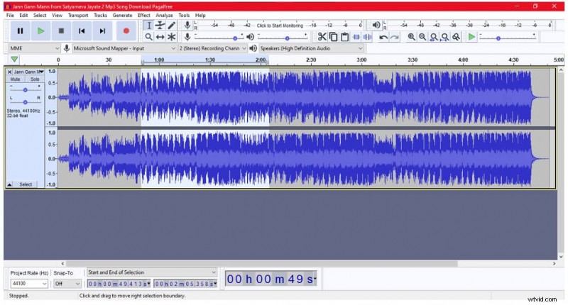Click the 3:00 mark on timeline ruler
Screen dimensions: 568x305
click(361, 60)
